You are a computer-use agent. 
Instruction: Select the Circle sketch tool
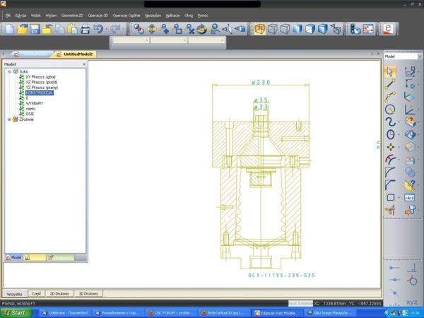pyautogui.click(x=390, y=110)
